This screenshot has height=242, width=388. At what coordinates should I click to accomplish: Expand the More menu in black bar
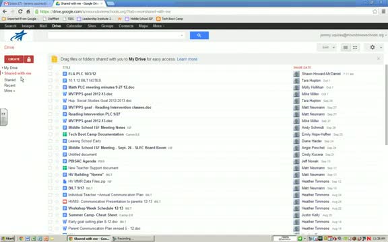158,26
